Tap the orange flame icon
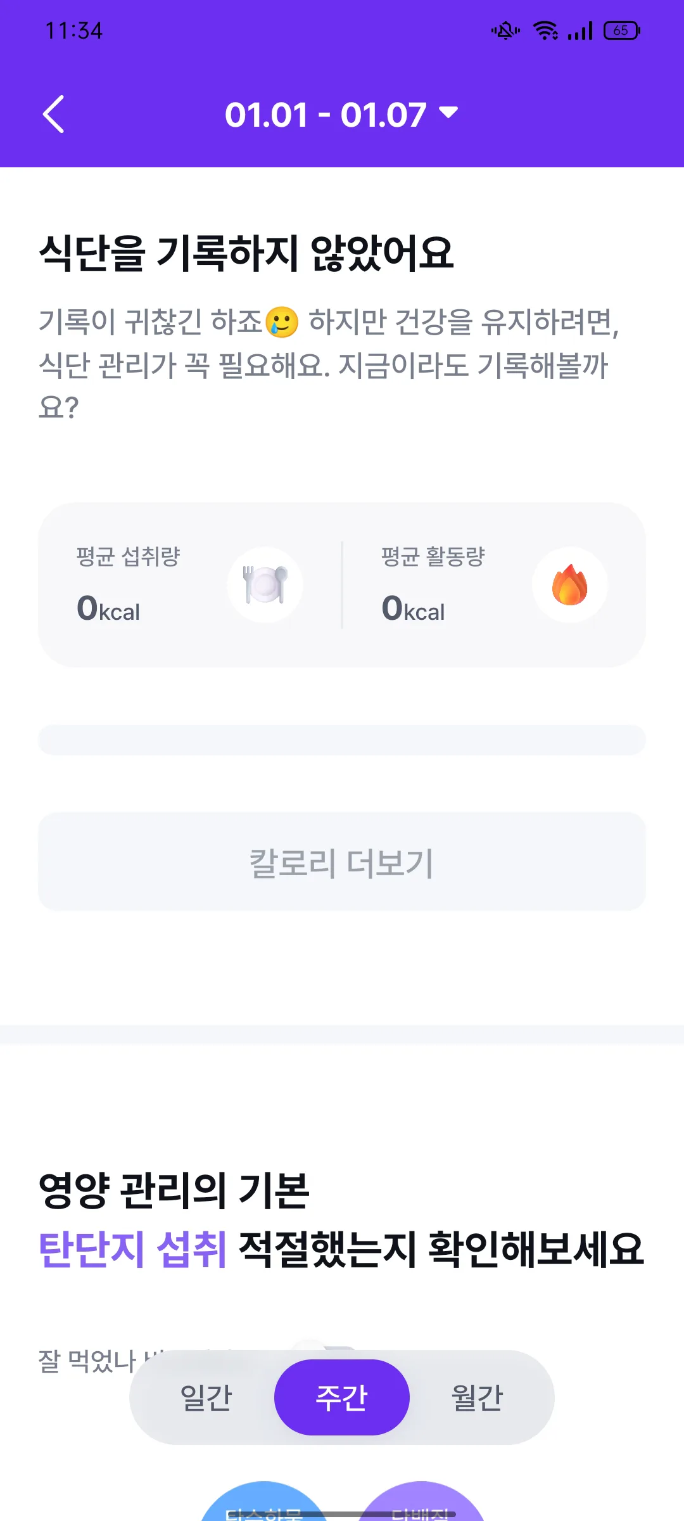This screenshot has height=1521, width=684. click(x=570, y=584)
